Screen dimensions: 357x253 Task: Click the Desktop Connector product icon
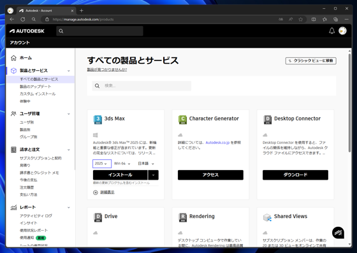(x=268, y=120)
